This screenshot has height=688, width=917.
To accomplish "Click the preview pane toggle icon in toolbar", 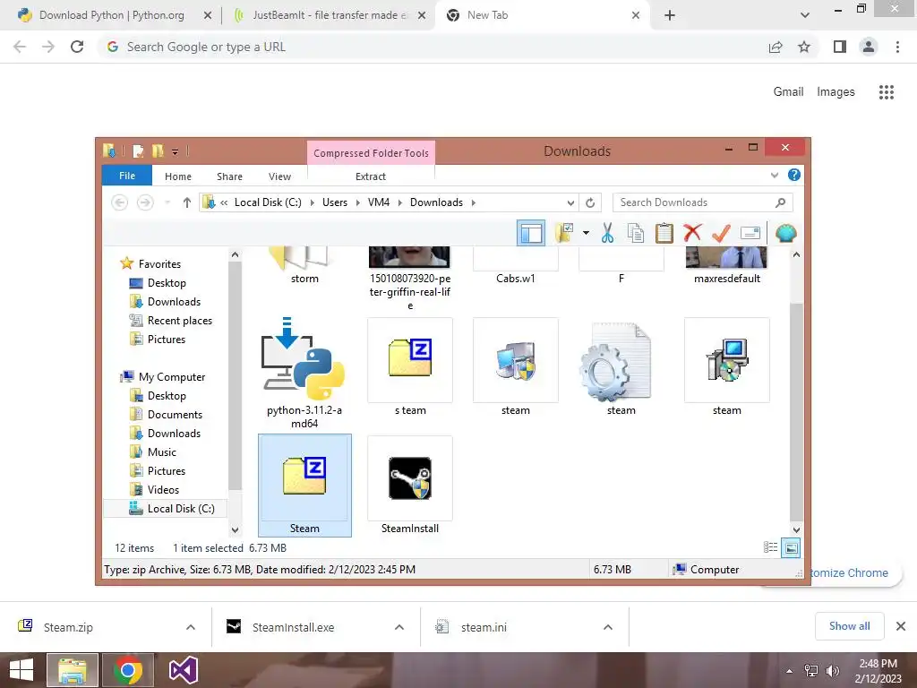I will point(530,234).
